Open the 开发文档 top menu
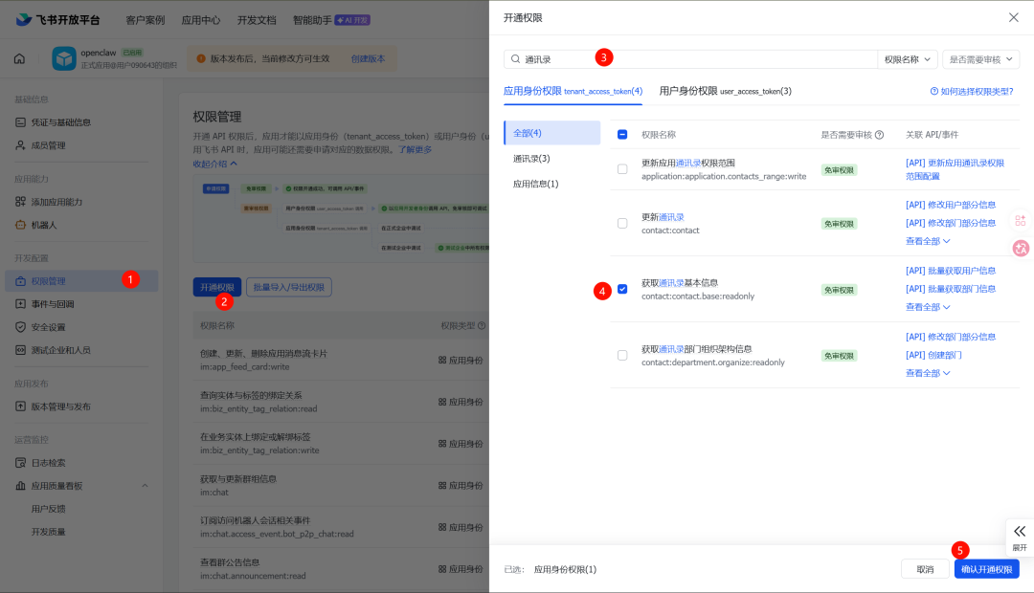The width and height of the screenshot is (1034, 593). tap(257, 20)
